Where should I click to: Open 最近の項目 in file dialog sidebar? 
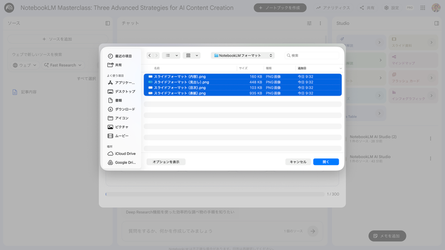click(120, 56)
